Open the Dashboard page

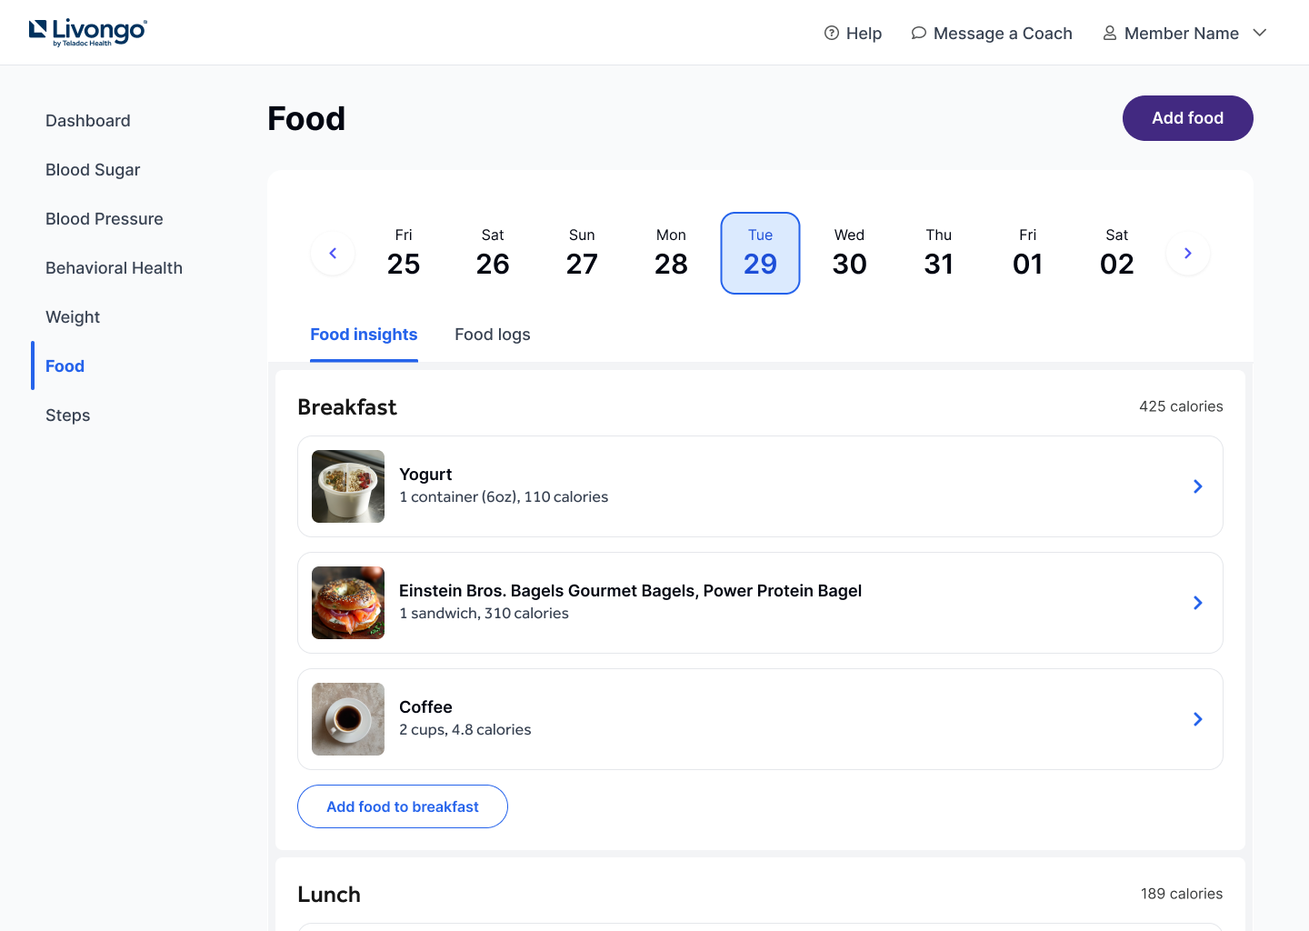pyautogui.click(x=87, y=120)
